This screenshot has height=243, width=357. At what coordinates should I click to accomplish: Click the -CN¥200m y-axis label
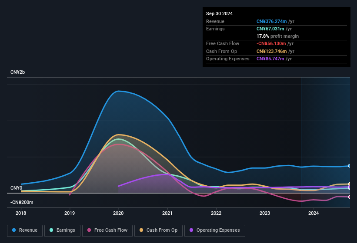(x=22, y=202)
